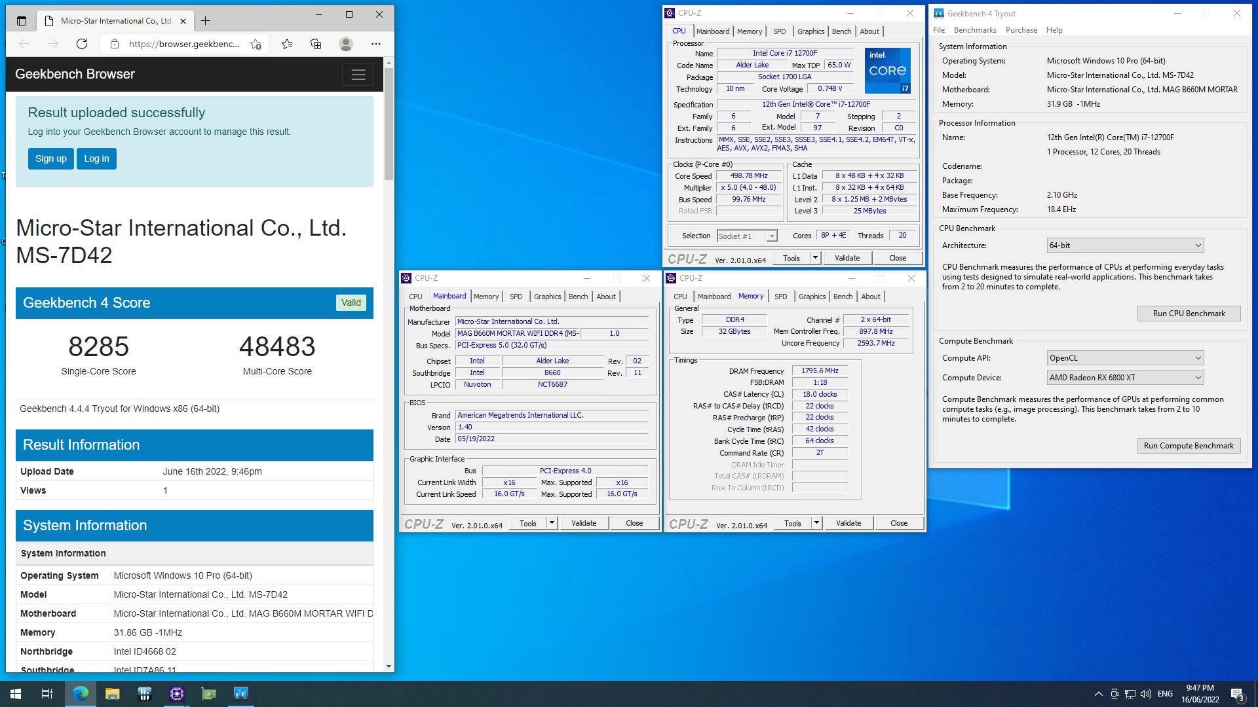Click the Valid badge on score header
The image size is (1258, 707).
coord(351,302)
